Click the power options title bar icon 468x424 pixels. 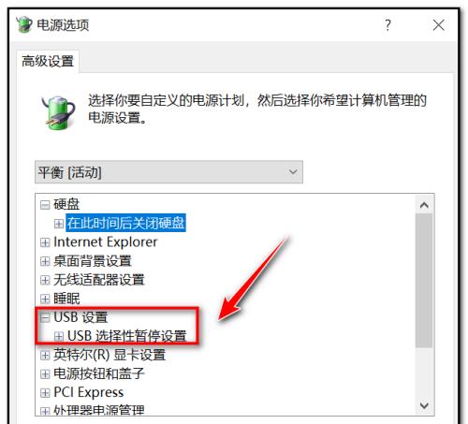point(23,24)
